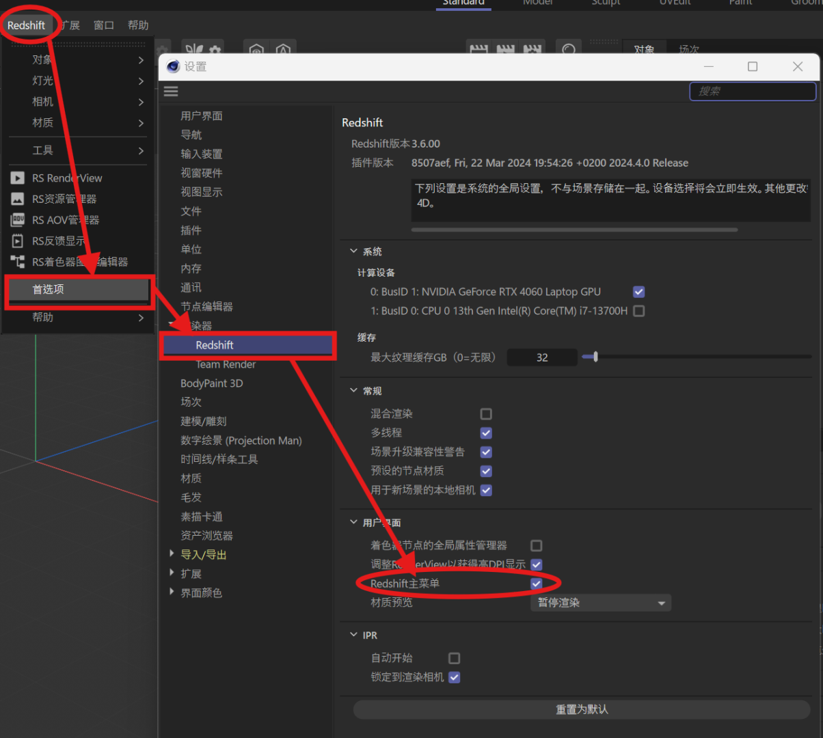The image size is (823, 738).
Task: Select 插件 in the settings tree
Action: pyautogui.click(x=191, y=231)
